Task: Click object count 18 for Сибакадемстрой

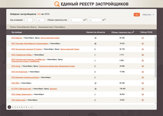Action: coord(95,89)
